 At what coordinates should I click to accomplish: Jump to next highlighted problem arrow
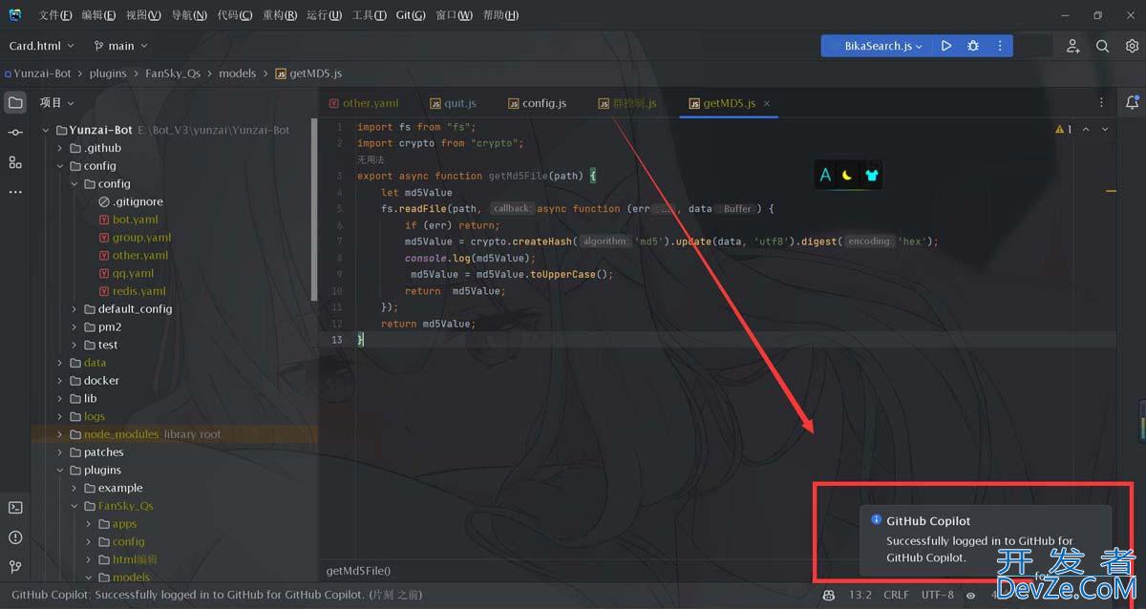pos(1105,129)
